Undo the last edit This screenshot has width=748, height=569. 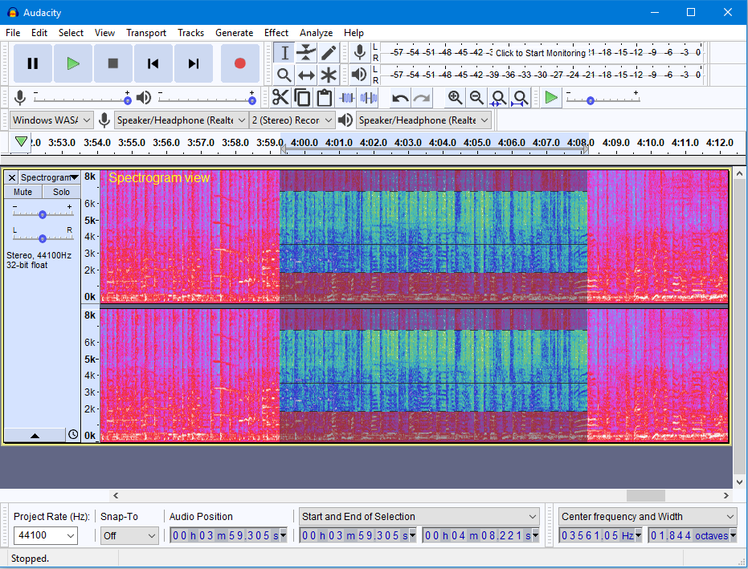click(x=399, y=96)
